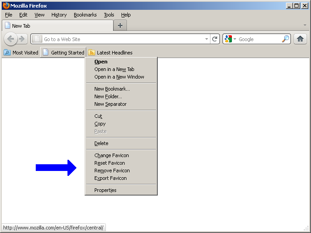The width and height of the screenshot is (311, 233).
Task: Open the list all tabs dropdown
Action: click(305, 25)
